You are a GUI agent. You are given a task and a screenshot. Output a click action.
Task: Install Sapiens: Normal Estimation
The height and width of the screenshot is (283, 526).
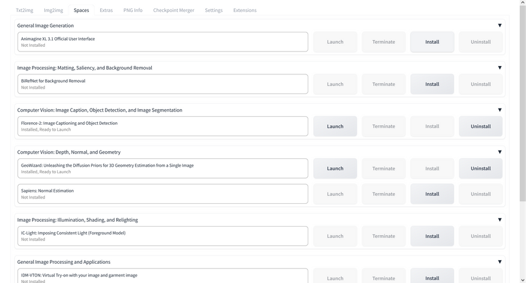click(x=432, y=194)
